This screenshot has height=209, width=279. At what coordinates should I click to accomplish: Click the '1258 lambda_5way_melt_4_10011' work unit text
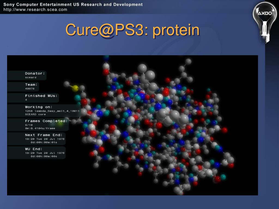[52, 111]
